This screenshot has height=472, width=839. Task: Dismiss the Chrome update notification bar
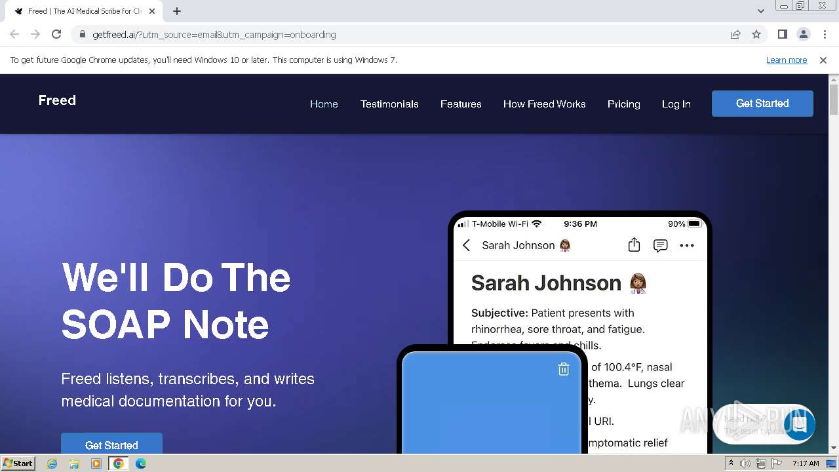click(823, 60)
